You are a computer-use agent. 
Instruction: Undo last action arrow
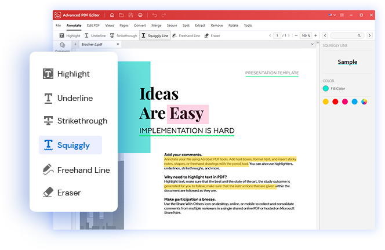[154, 15]
